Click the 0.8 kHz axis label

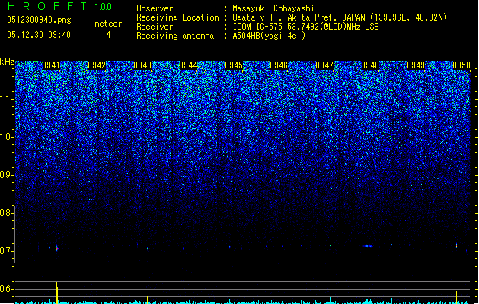coord(7,213)
